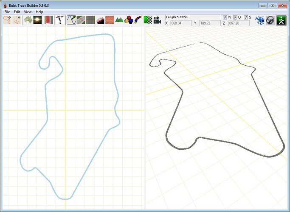Switch to walking person view mode
290x212 pixels.
point(282,20)
